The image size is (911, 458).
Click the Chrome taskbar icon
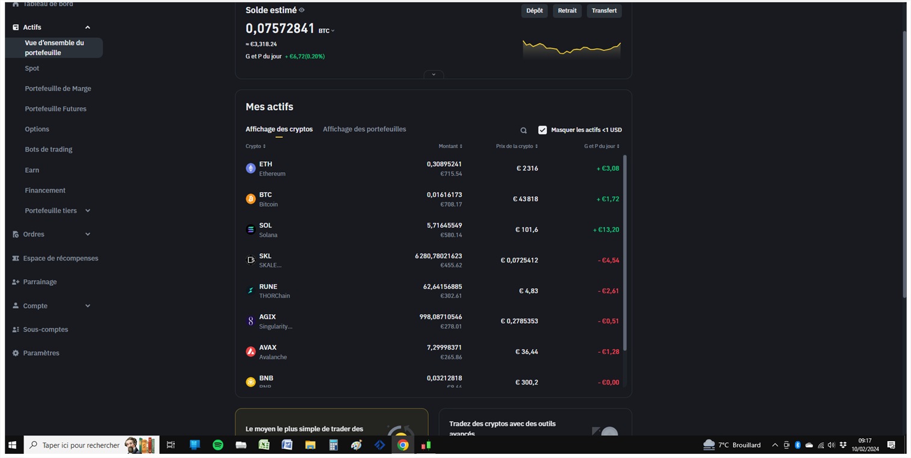click(x=403, y=445)
